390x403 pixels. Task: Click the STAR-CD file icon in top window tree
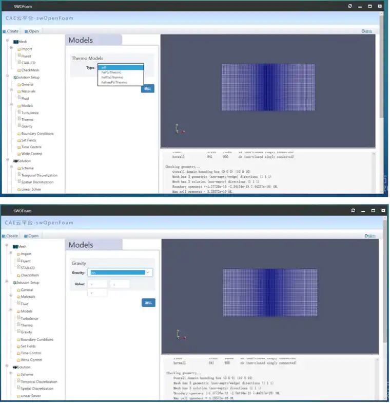(19, 62)
